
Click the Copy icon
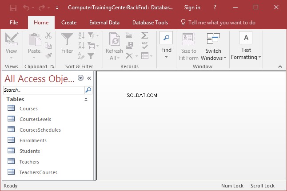pyautogui.click(x=48, y=46)
